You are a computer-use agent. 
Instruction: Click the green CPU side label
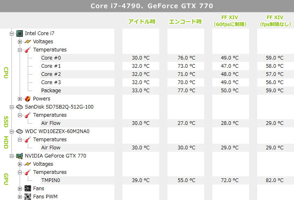6,73
